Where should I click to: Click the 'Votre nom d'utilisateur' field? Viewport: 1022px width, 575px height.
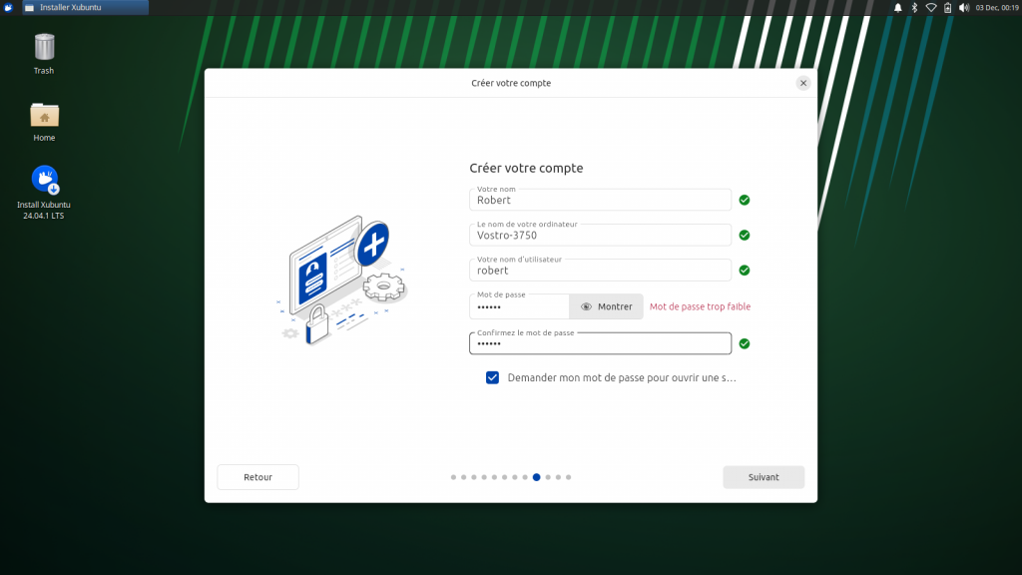[600, 271]
